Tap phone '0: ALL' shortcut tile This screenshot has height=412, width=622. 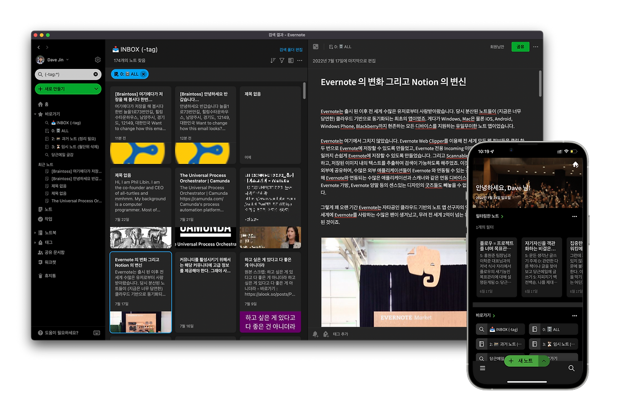553,330
